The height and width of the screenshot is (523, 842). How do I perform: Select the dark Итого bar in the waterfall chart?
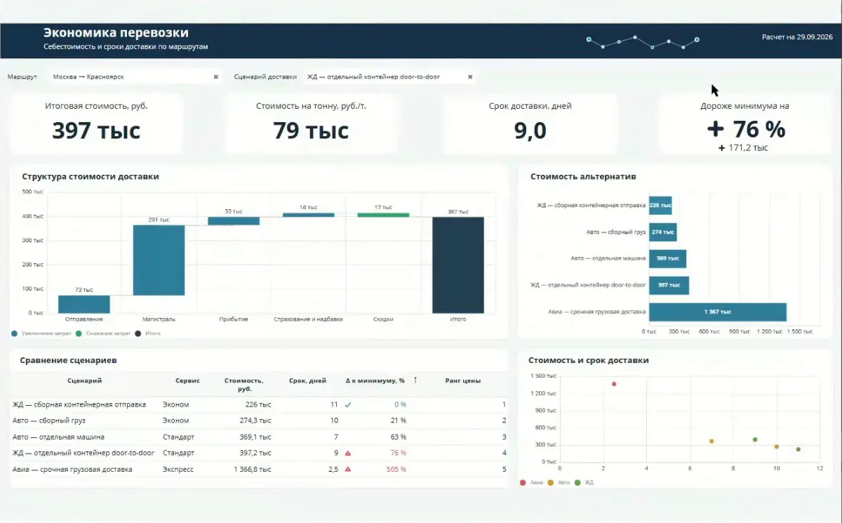point(458,265)
